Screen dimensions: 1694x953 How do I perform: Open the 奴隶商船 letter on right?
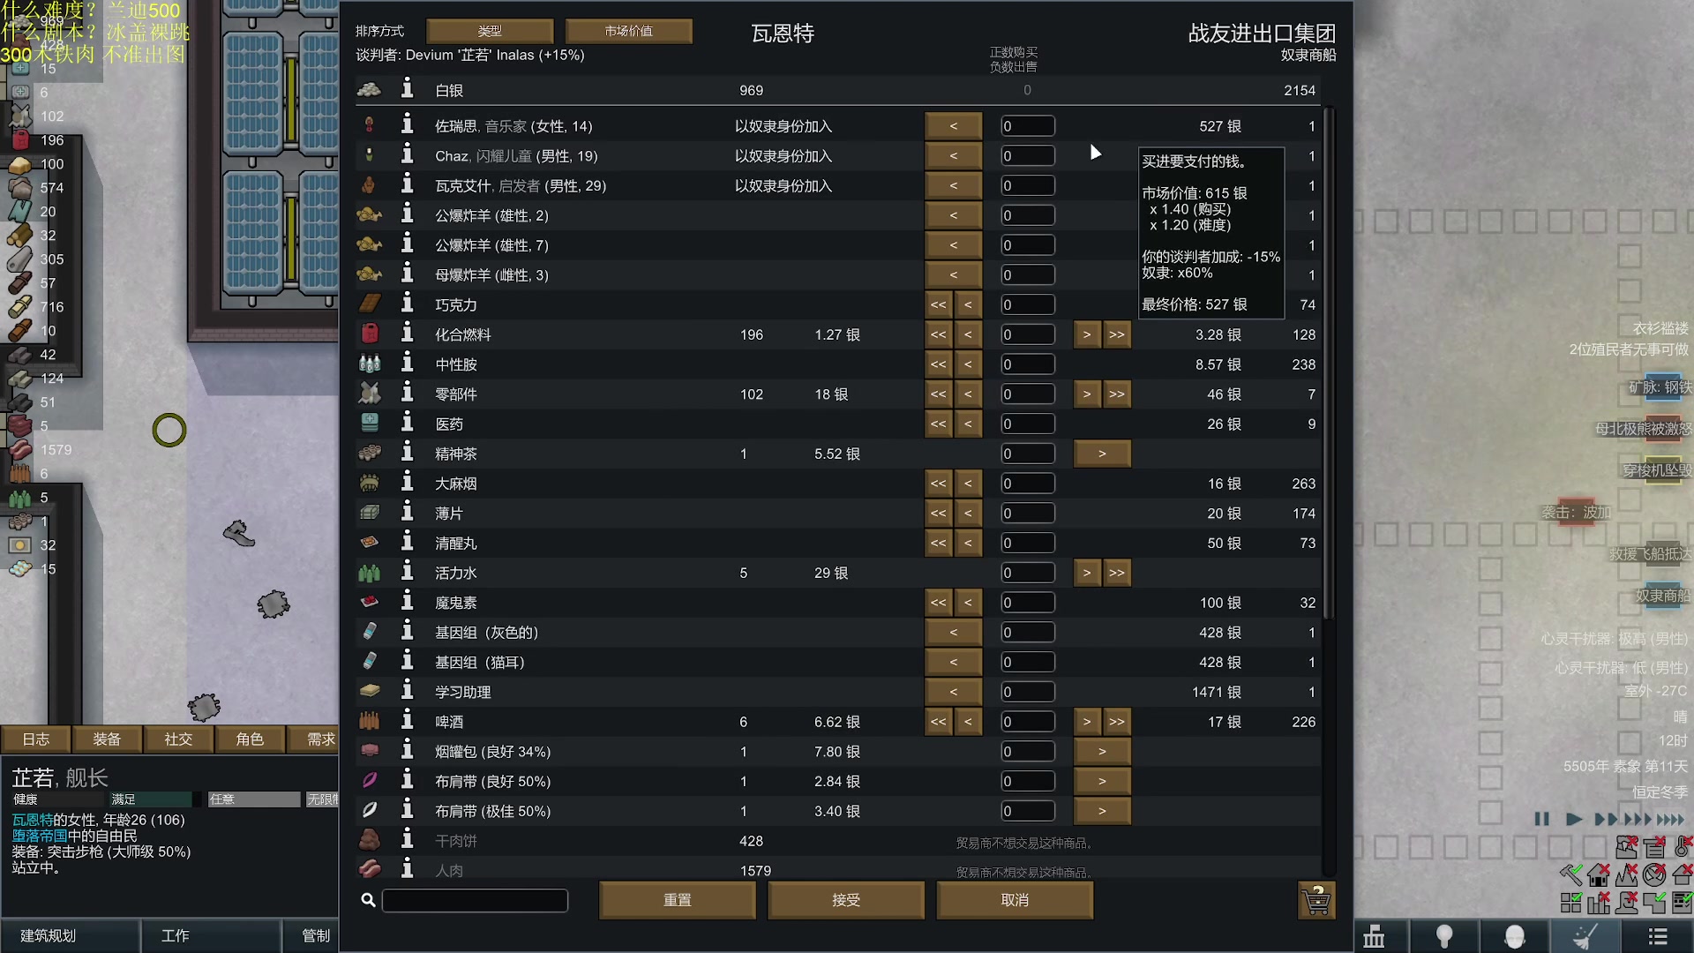point(1662,597)
